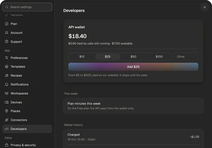
Task: Focus the Search settings field
Action: click(x=27, y=7)
